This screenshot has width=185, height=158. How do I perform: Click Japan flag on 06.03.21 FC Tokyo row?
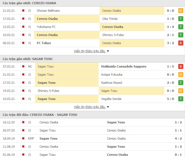click(23, 43)
